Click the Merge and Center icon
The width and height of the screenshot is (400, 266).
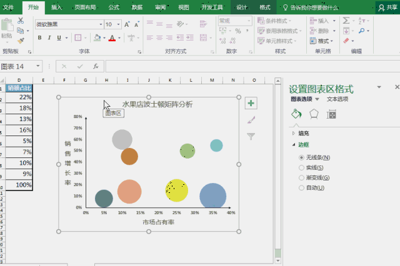pos(204,37)
